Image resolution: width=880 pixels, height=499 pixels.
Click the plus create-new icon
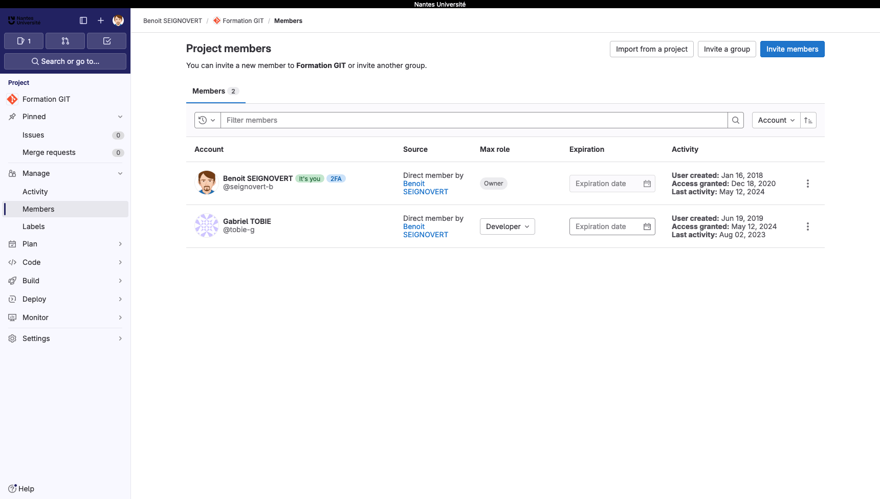point(101,20)
